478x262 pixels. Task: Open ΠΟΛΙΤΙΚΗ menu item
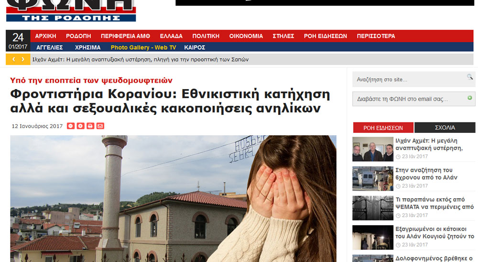206,36
